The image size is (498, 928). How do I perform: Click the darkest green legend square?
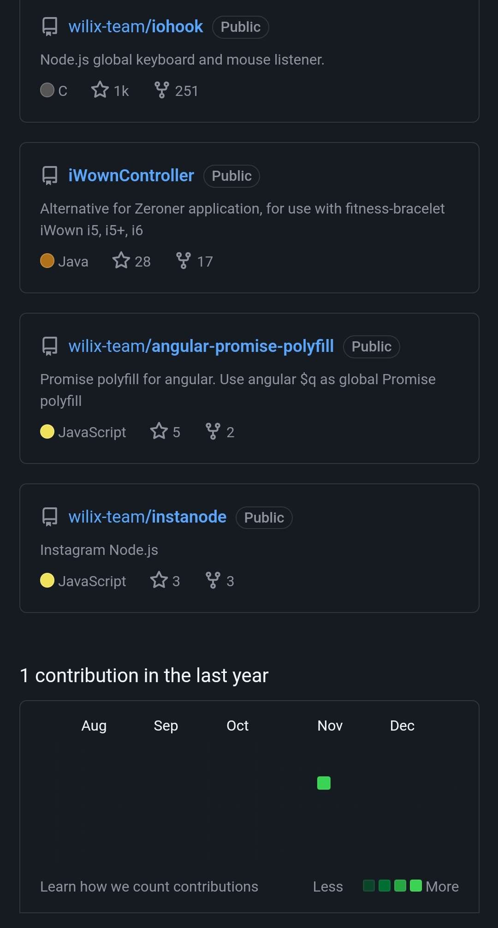[x=369, y=886]
